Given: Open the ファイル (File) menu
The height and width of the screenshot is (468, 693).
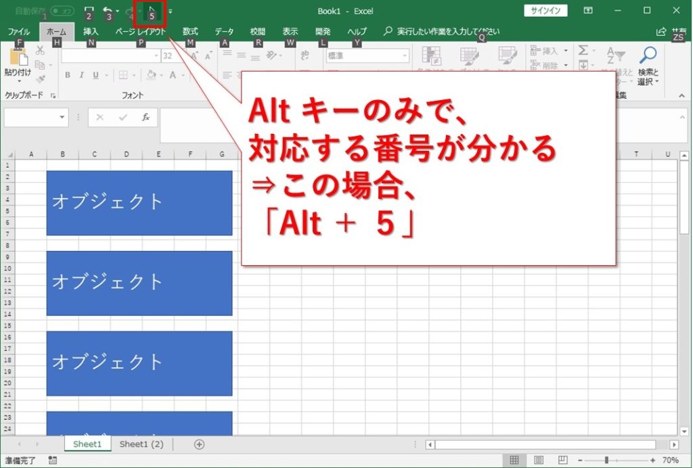Looking at the screenshot, I should point(18,31).
